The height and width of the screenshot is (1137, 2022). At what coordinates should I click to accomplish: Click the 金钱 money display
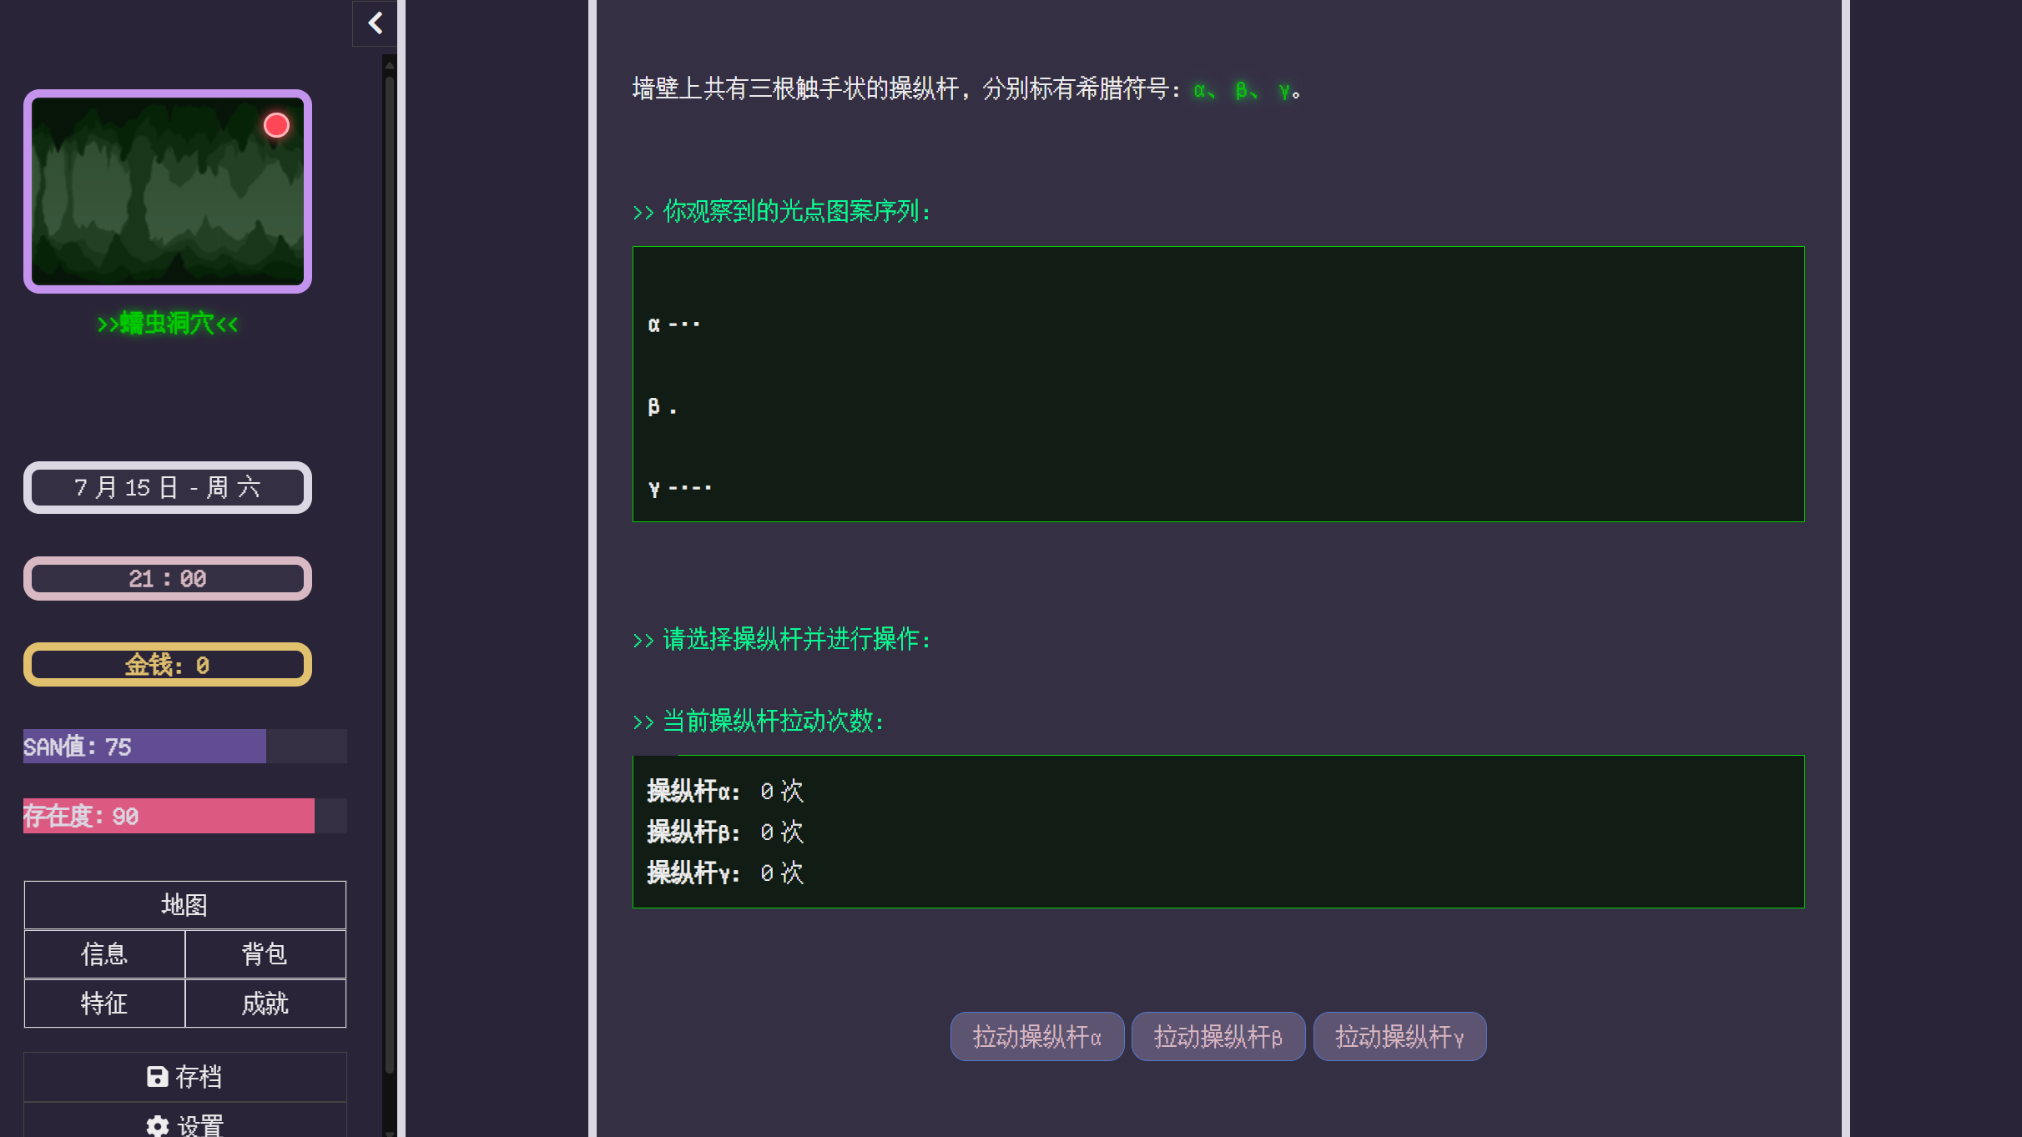(168, 665)
